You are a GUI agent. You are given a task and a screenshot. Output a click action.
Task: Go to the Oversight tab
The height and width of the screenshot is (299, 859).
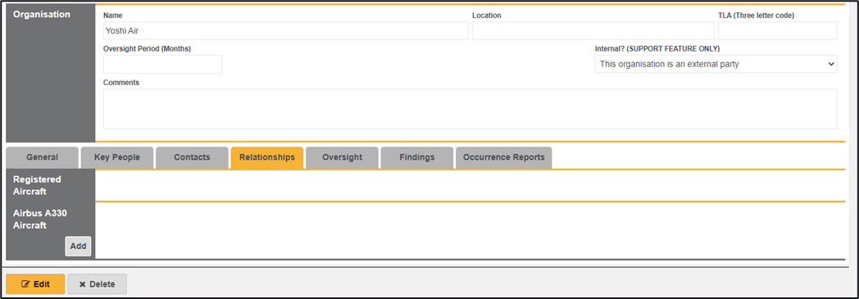click(343, 158)
